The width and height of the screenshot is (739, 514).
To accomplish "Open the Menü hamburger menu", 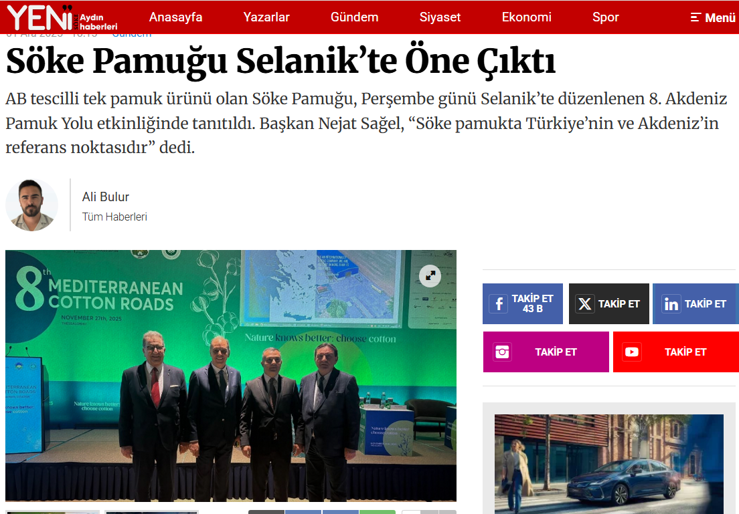I will pos(713,17).
